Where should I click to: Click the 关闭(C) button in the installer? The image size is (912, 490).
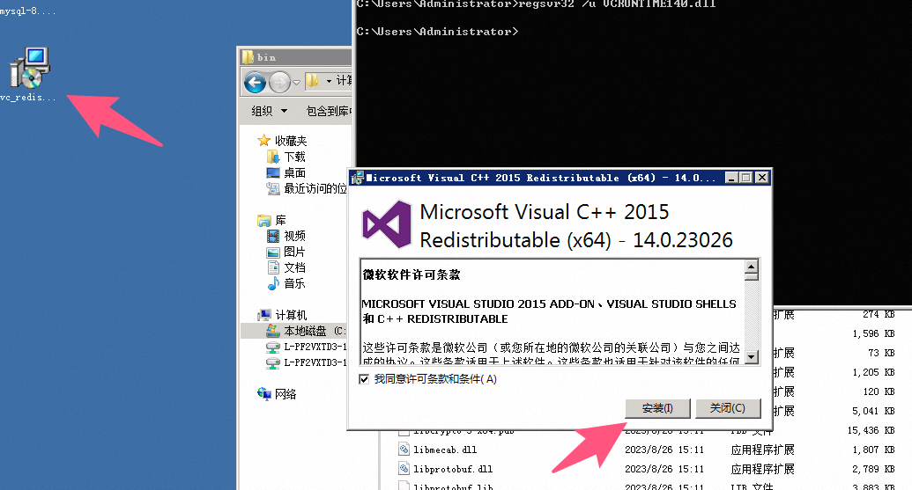click(728, 408)
